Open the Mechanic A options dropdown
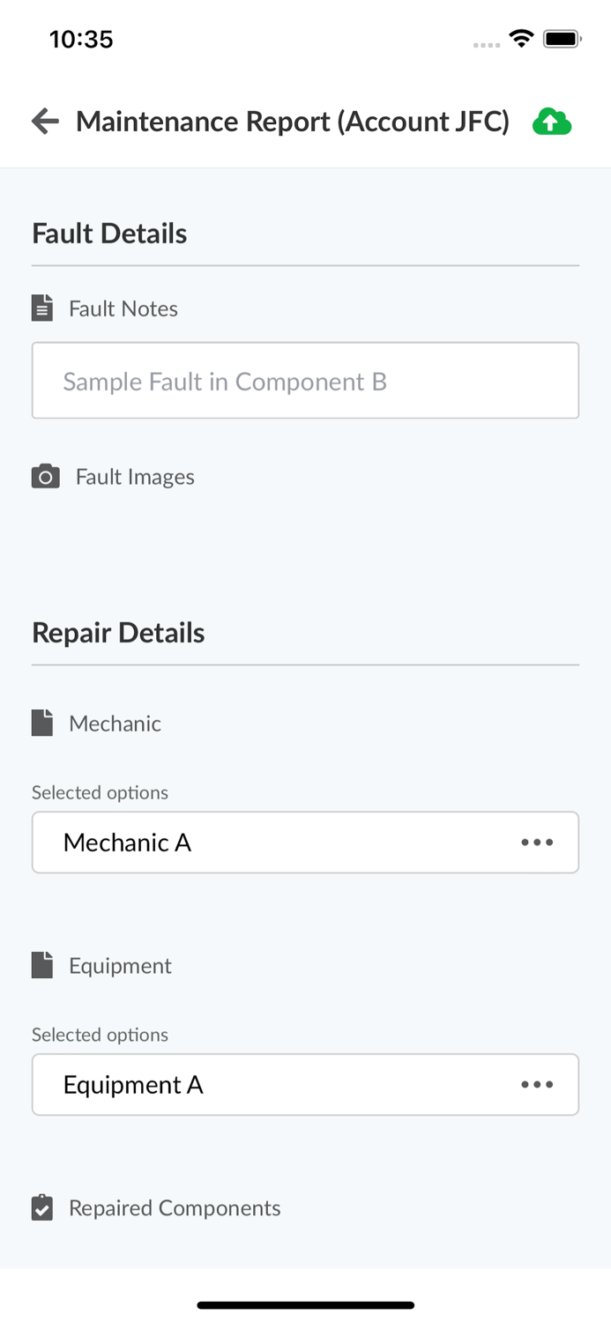 (x=265, y=843)
